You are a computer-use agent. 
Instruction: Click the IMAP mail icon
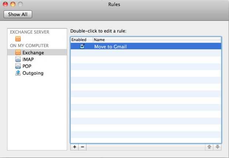[x=18, y=59]
